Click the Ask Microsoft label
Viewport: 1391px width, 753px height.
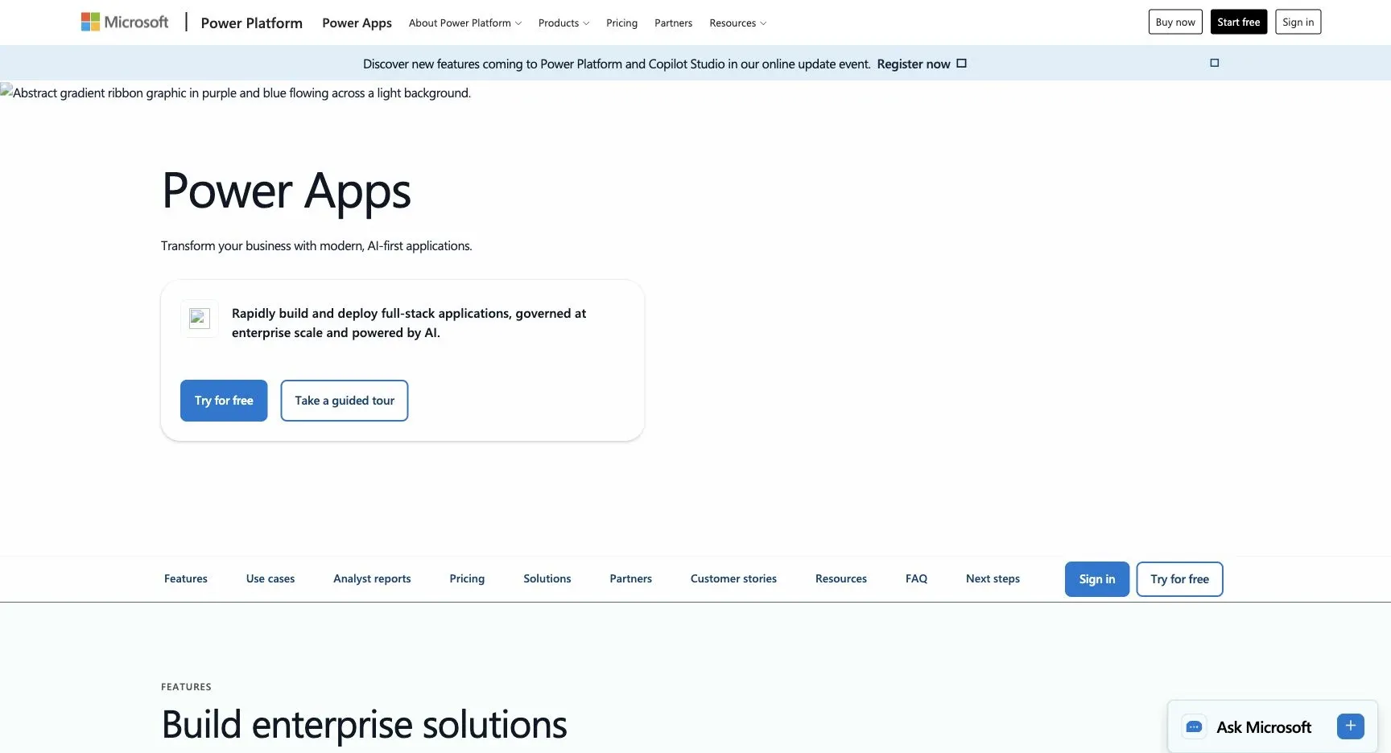tap(1264, 727)
